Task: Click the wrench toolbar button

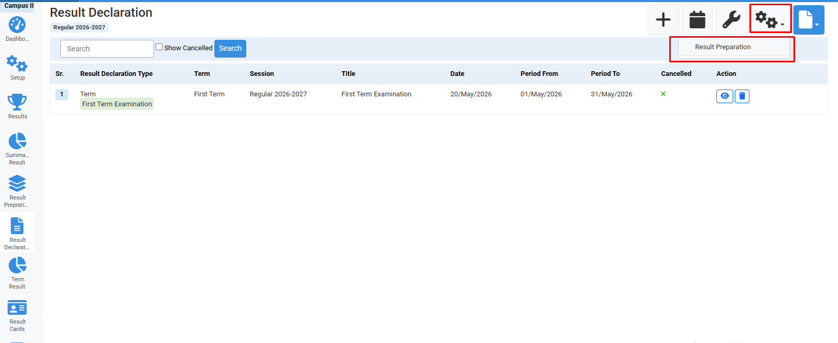Action: (732, 20)
